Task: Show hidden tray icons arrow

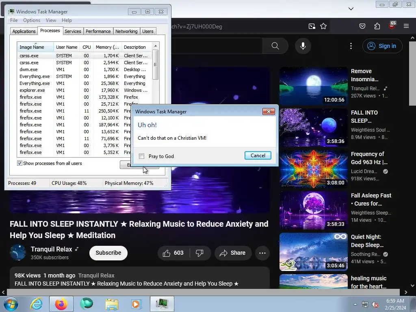Action: [x=355, y=304]
